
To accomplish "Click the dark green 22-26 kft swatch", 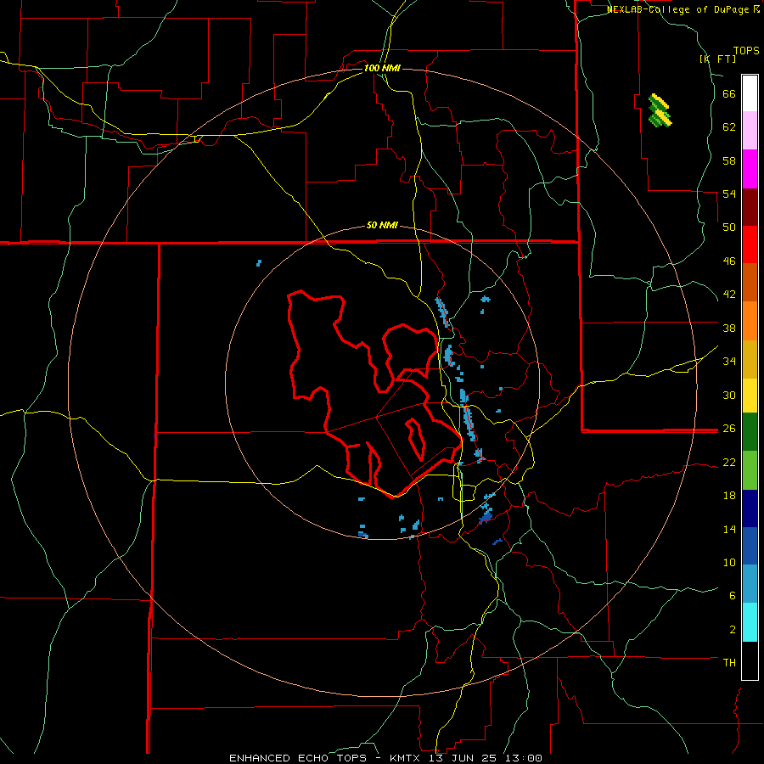I will 750,432.
